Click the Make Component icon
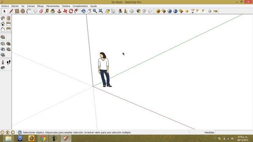 (35, 11)
